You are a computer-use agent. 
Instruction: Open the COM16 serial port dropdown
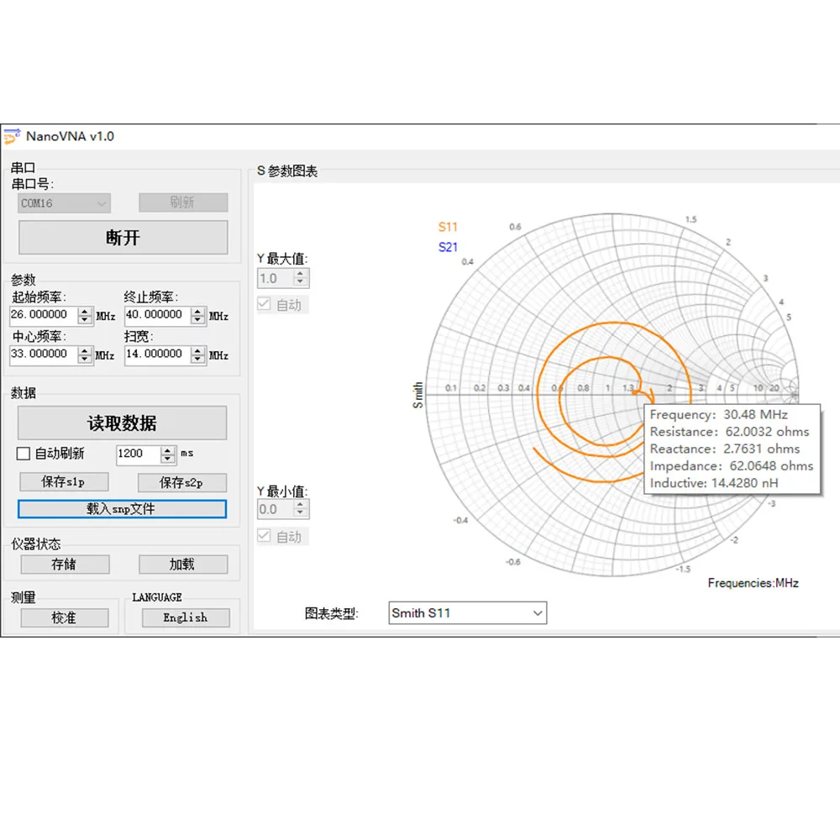click(x=64, y=203)
